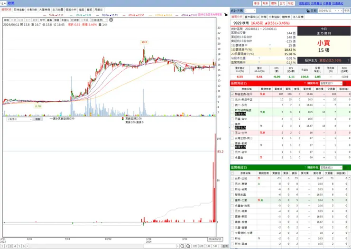Click the 買賣超 column header in buy table
Viewport: 351px width, 249px height.
[x=278, y=89]
